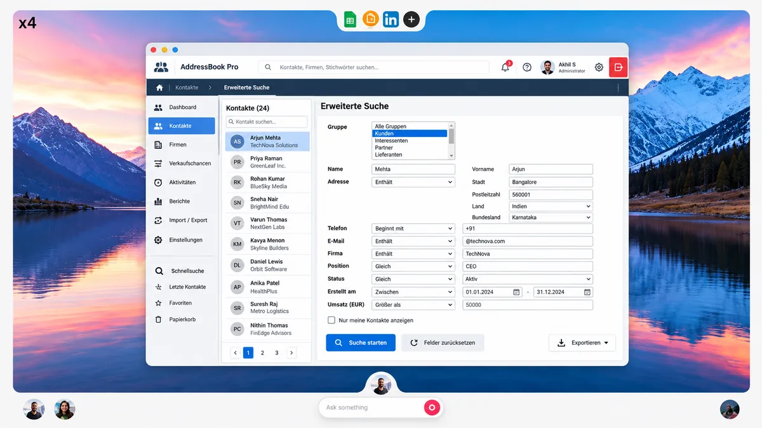Open the E-Mail condition dropdown
762x428 pixels.
coord(413,241)
